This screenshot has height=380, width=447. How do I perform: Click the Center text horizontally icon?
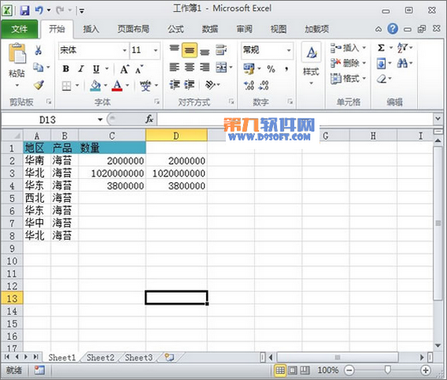pyautogui.click(x=189, y=68)
